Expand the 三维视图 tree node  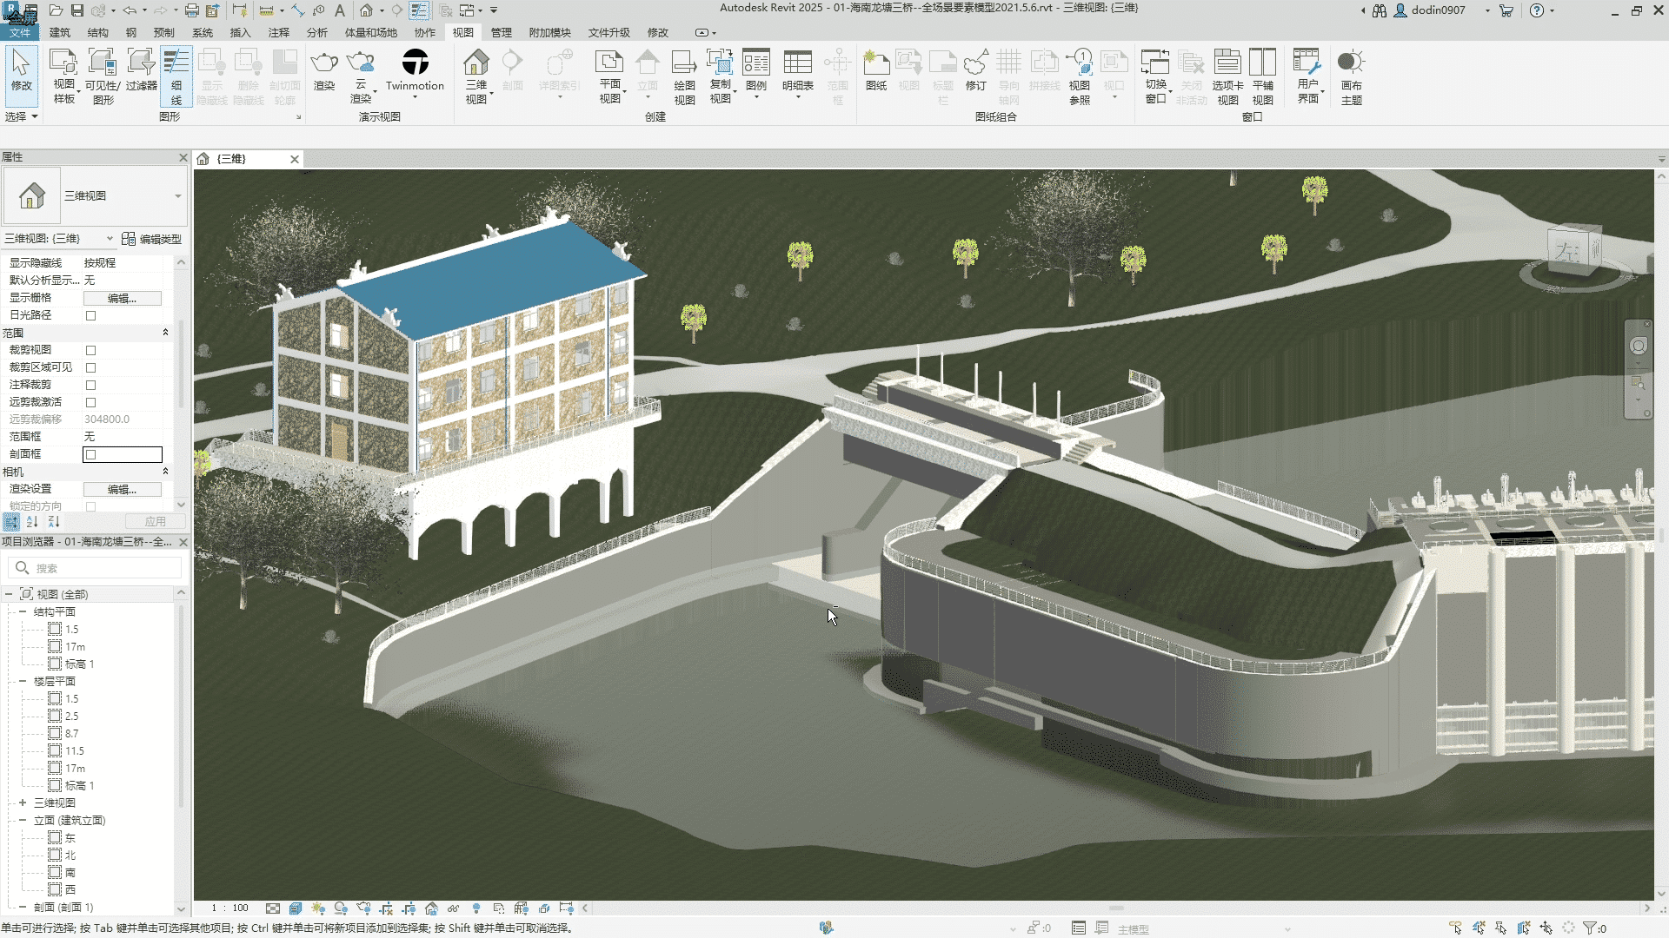tap(23, 803)
